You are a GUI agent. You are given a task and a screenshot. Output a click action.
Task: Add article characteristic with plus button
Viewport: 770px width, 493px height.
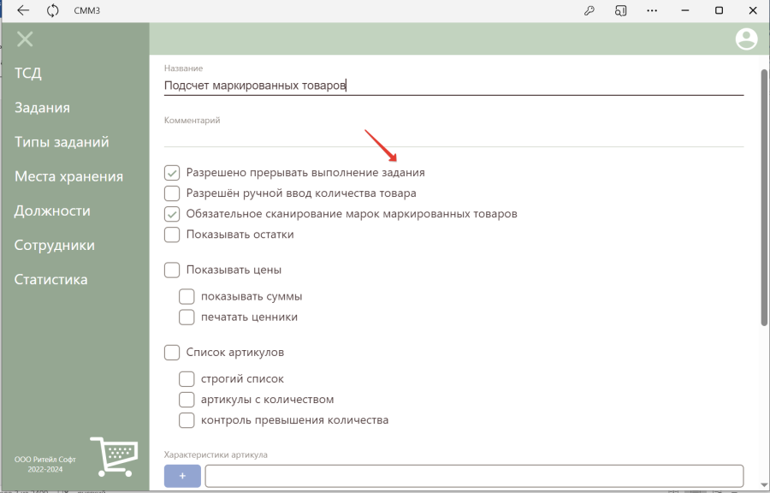click(x=182, y=476)
